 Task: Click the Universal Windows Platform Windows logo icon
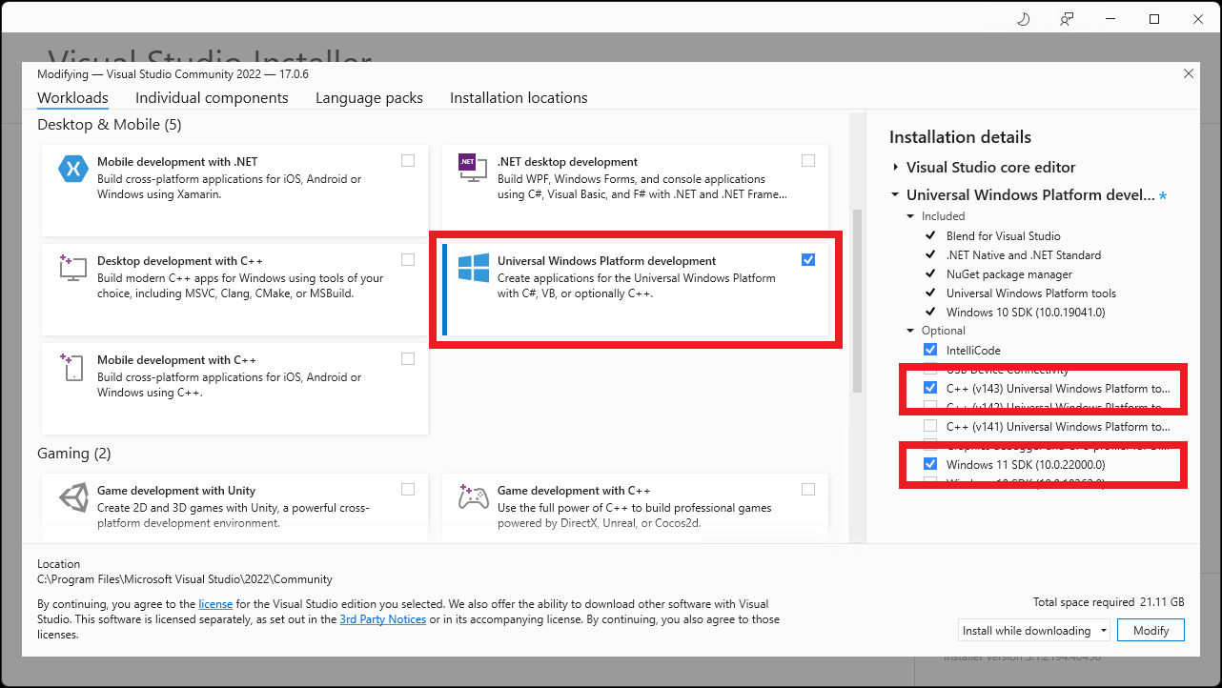pos(474,268)
